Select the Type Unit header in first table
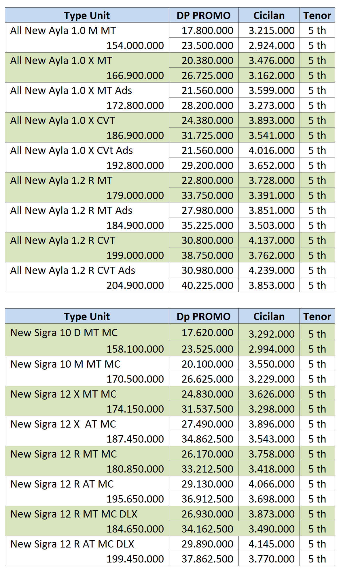 87,15
